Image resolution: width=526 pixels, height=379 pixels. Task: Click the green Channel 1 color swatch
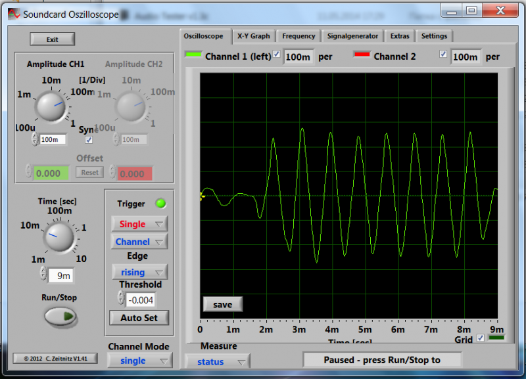(193, 55)
